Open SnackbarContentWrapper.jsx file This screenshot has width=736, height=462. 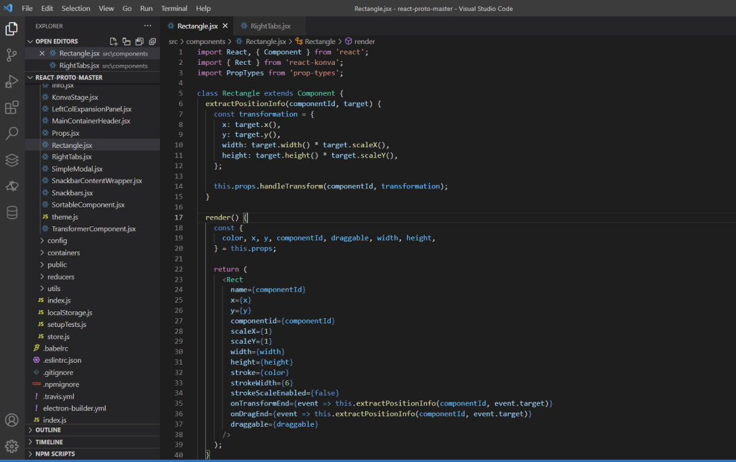coord(97,181)
